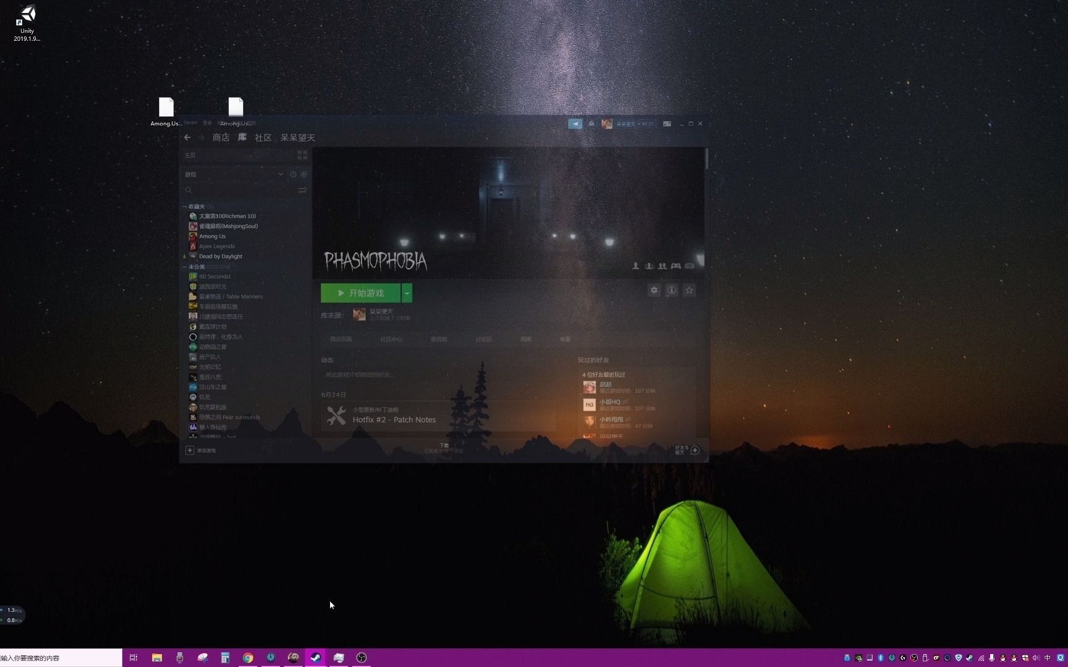Open the 商店页面 store page link
1068x667 pixels.
341,339
